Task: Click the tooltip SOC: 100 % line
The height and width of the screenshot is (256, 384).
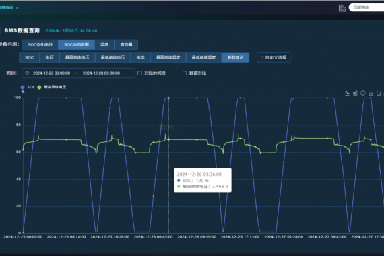Action: coord(193,181)
